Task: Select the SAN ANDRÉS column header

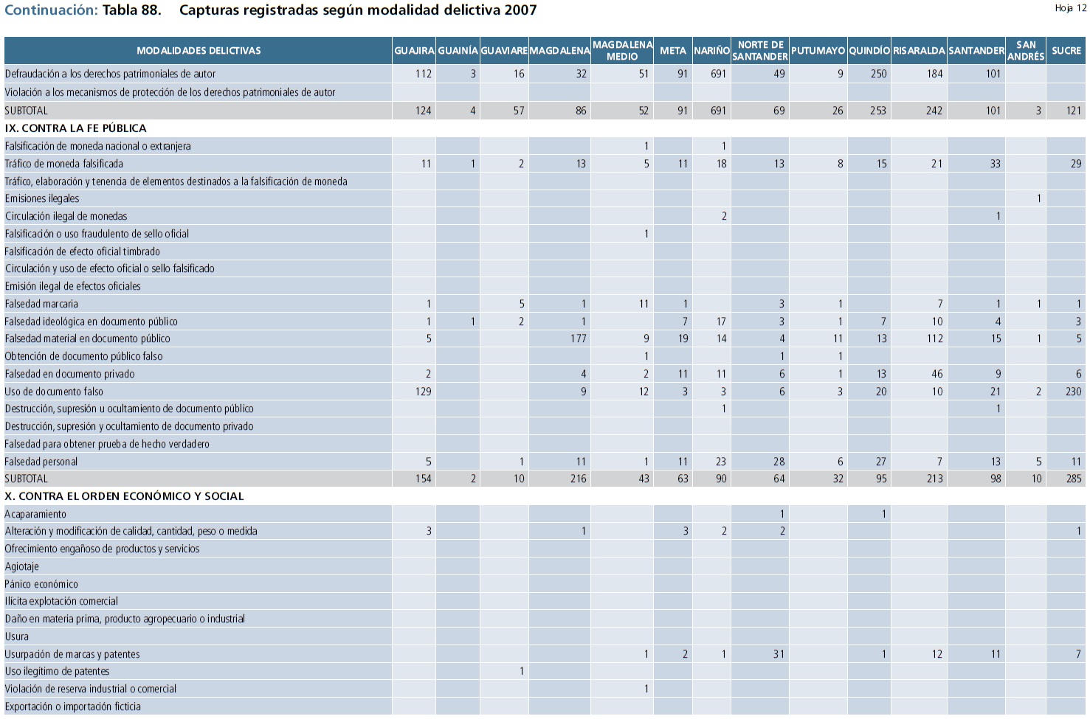Action: click(x=1025, y=51)
